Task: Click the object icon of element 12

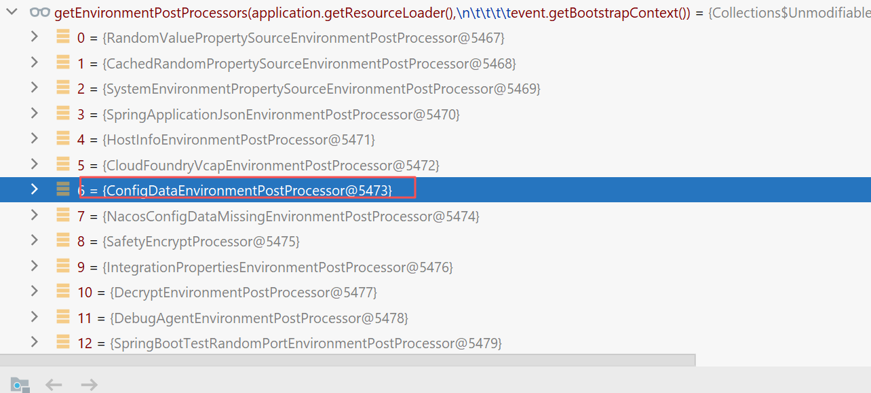Action: 63,343
